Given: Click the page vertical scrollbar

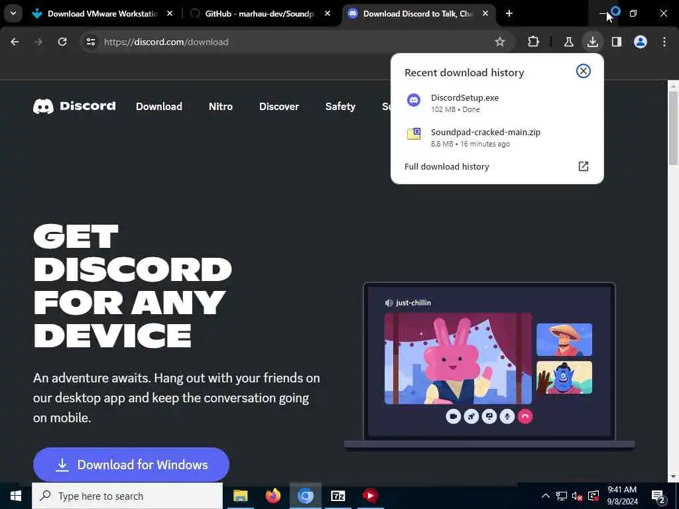Looking at the screenshot, I should [672, 128].
